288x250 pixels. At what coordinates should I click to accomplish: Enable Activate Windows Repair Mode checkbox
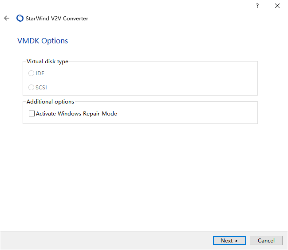[x=32, y=114]
